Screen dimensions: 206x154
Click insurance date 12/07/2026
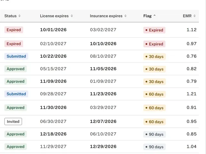[103, 121]
